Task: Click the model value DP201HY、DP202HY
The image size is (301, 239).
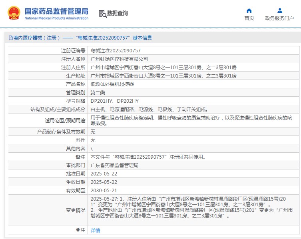Action: pyautogui.click(x=115, y=101)
